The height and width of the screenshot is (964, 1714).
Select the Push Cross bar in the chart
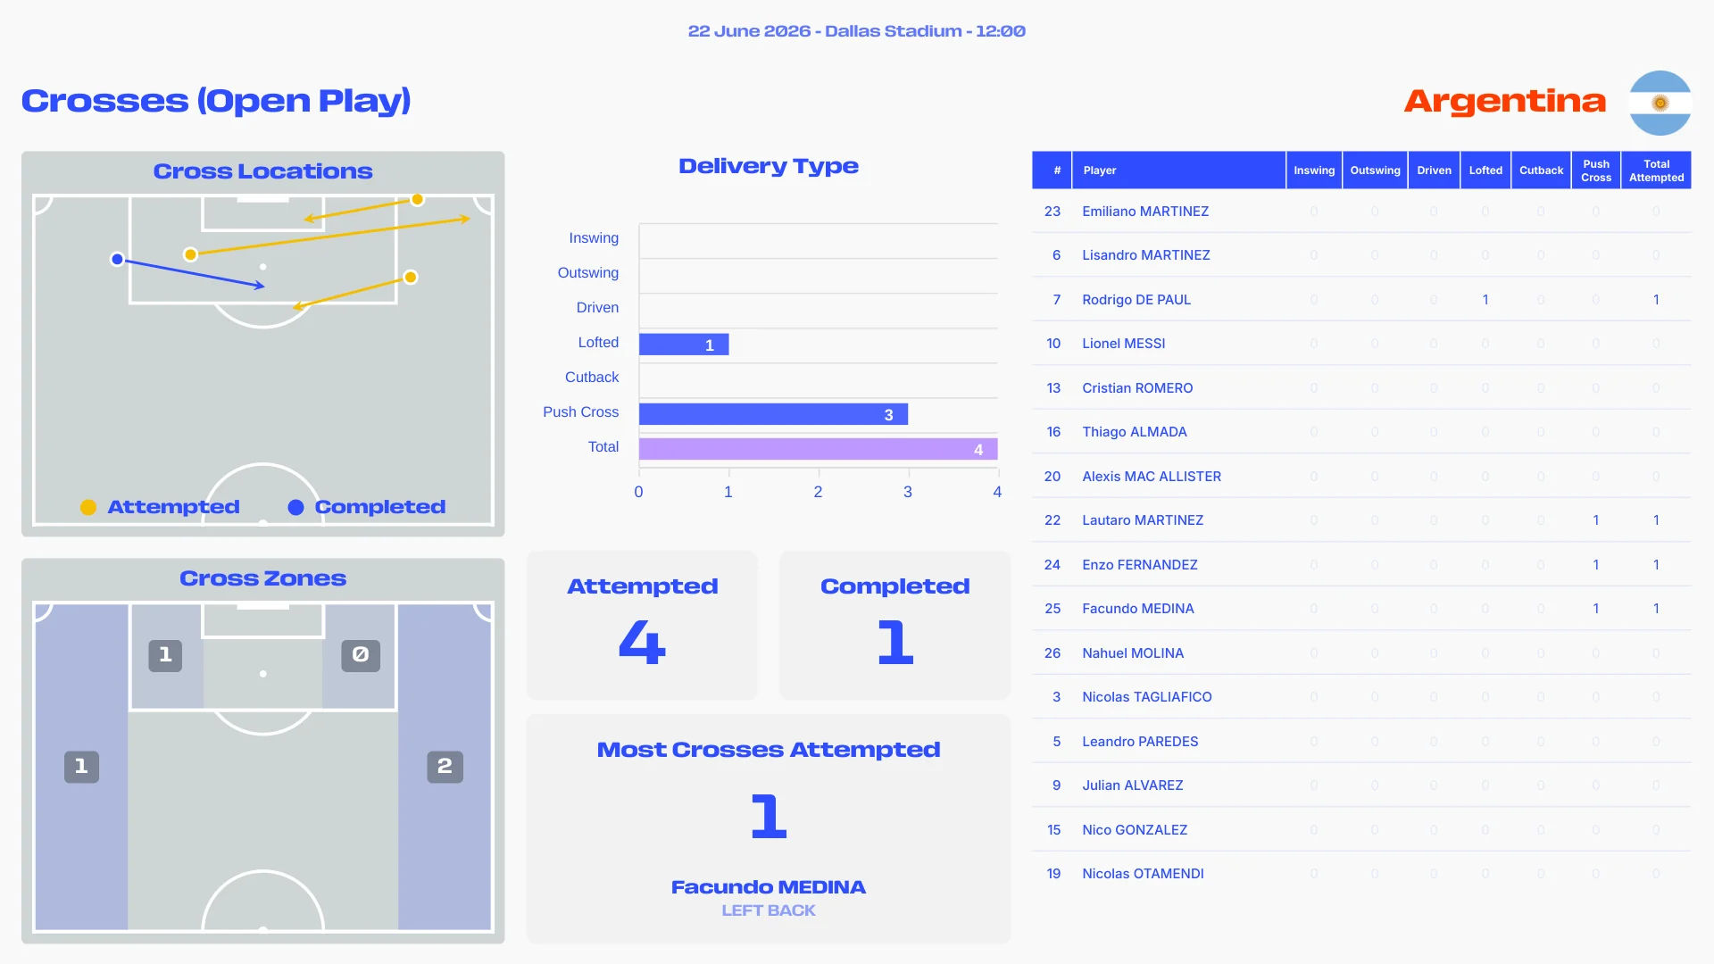point(773,414)
